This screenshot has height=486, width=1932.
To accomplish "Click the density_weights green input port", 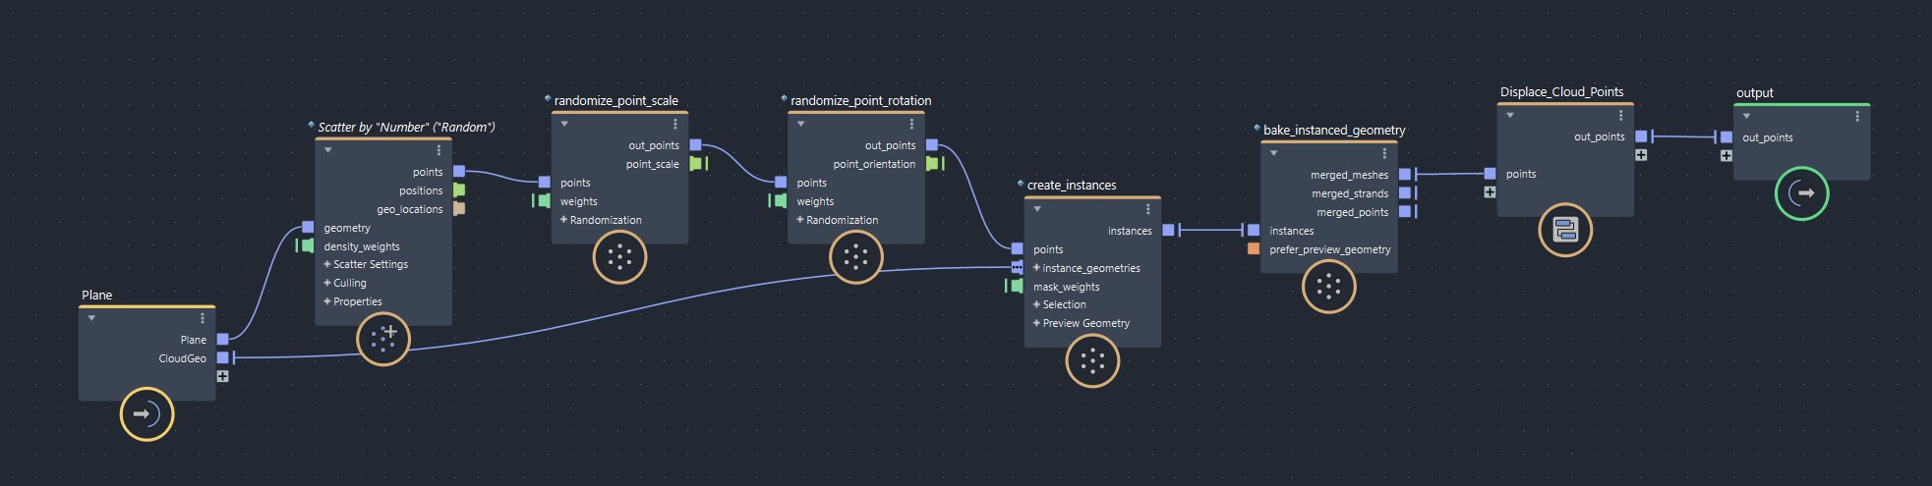I will click(x=308, y=246).
